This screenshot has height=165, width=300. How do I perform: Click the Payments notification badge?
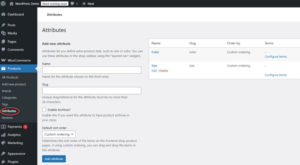[25, 127]
